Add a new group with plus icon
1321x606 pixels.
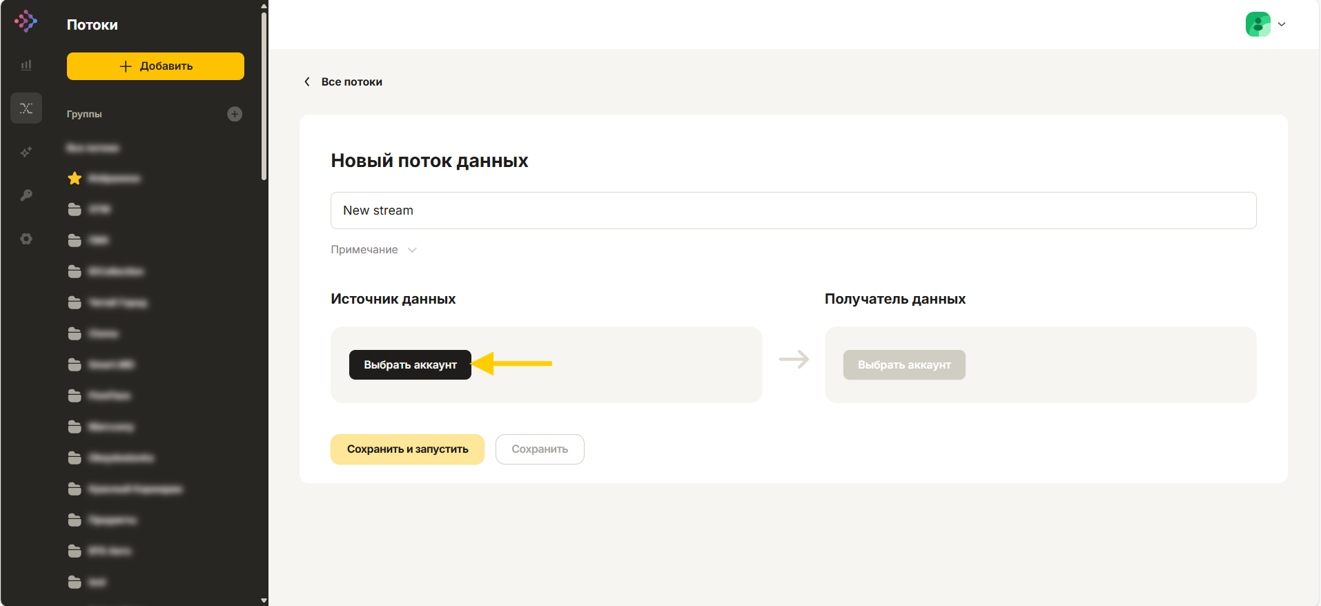[235, 114]
